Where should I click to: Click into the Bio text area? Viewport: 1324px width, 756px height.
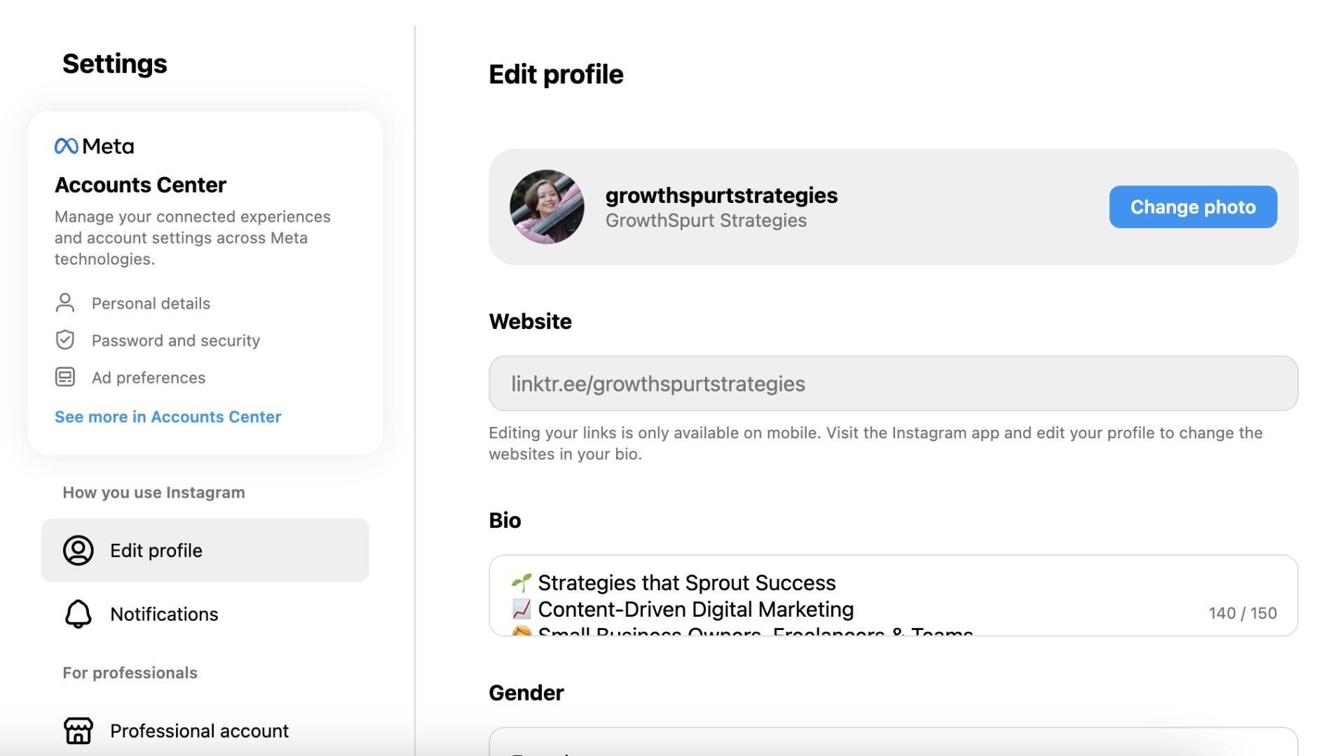click(893, 595)
